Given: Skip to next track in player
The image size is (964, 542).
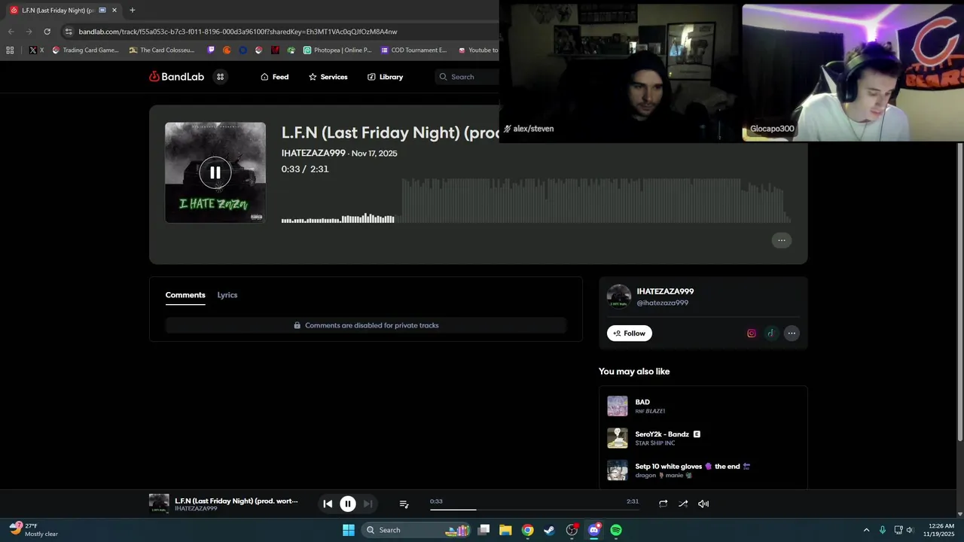Looking at the screenshot, I should point(368,504).
